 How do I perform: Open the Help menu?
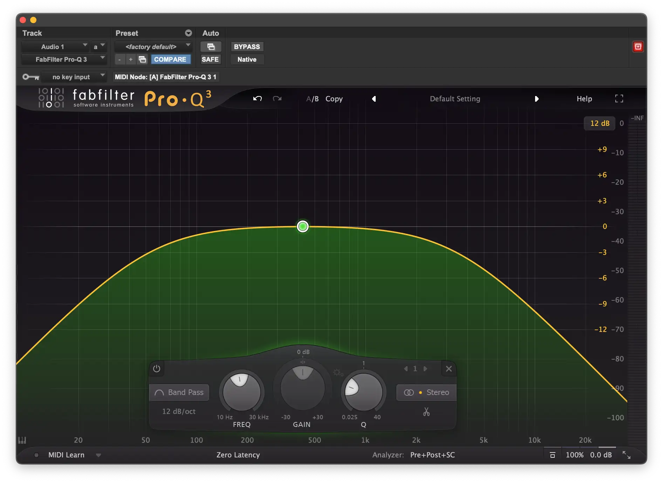[x=584, y=99]
